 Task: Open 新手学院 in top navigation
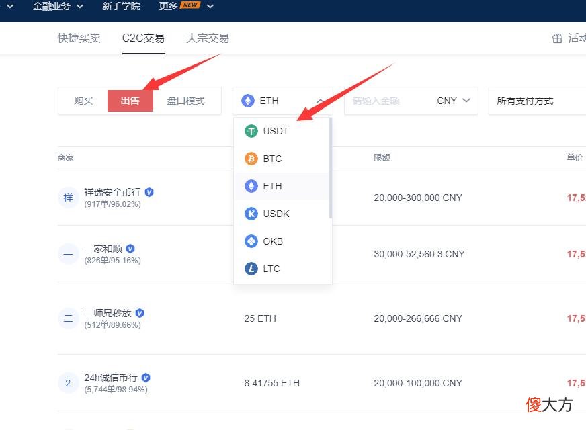[122, 6]
